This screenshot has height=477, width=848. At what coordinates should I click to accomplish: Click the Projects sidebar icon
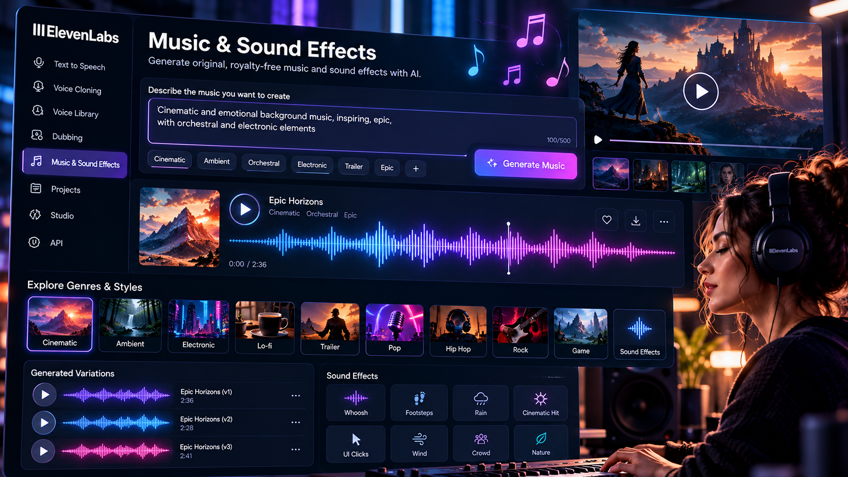pyautogui.click(x=36, y=188)
